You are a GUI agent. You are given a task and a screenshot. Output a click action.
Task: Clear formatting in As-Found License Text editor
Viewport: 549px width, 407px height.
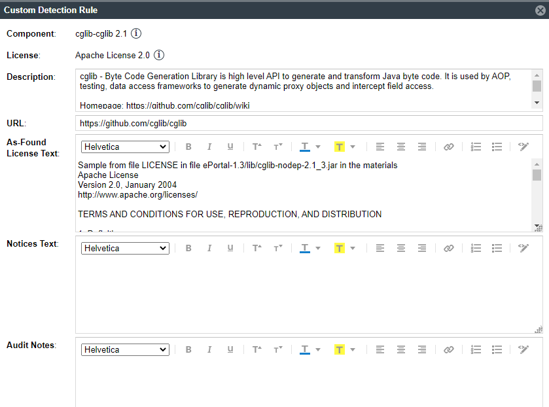click(523, 147)
